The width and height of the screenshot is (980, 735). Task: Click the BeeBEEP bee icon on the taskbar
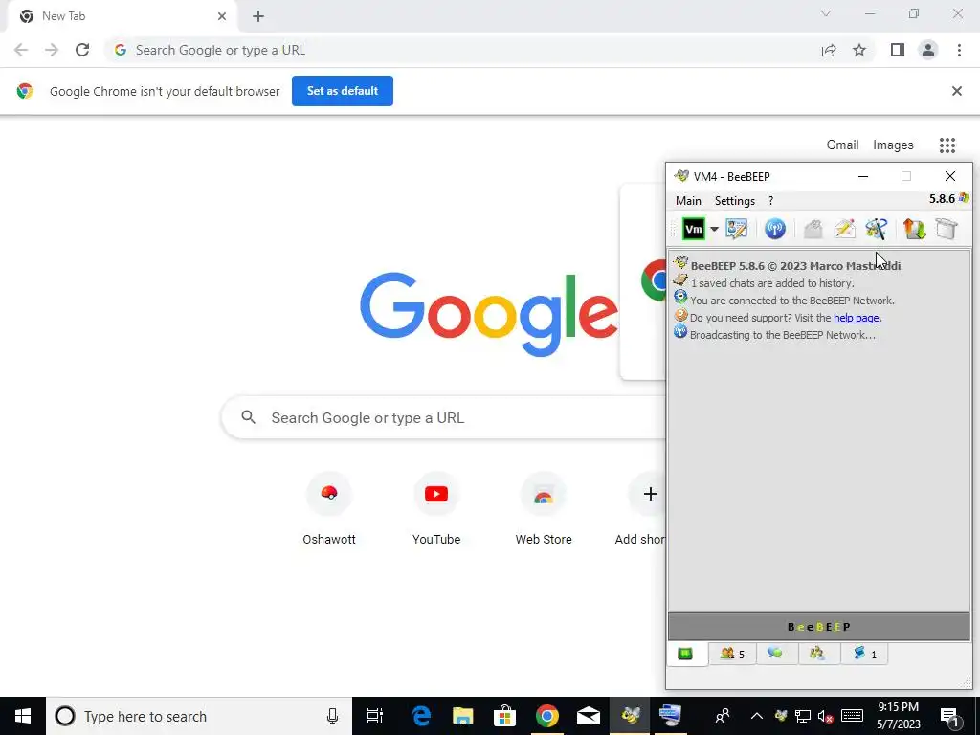630,716
